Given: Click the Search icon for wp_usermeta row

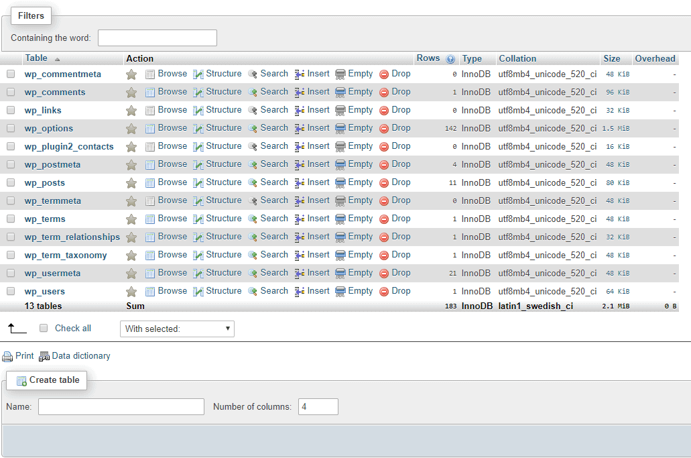Looking at the screenshot, I should 253,274.
